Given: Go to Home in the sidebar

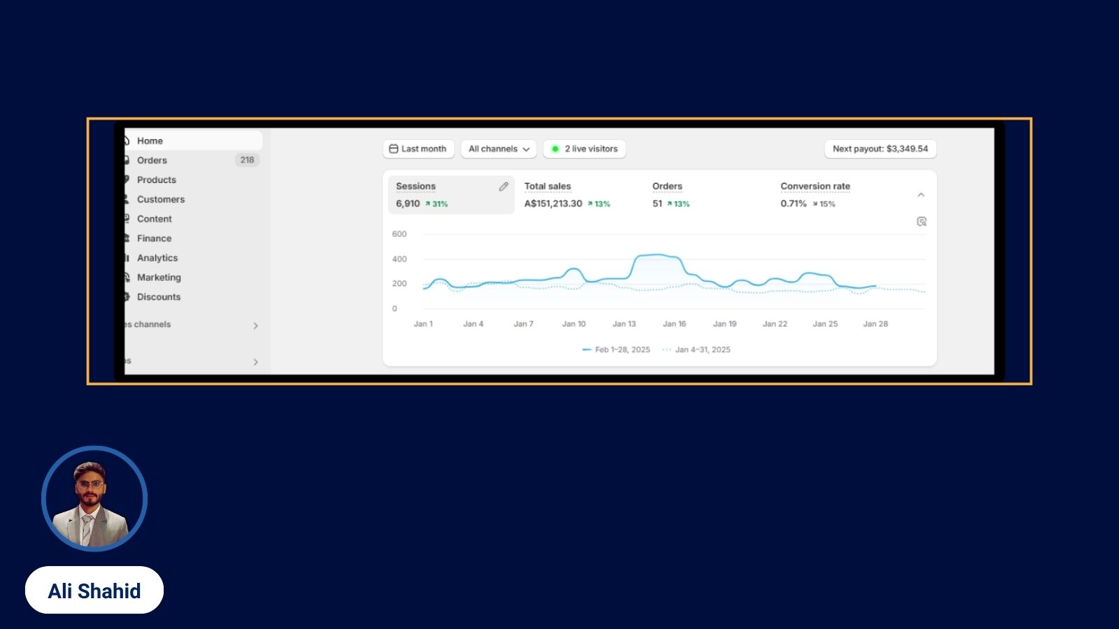Looking at the screenshot, I should (150, 140).
